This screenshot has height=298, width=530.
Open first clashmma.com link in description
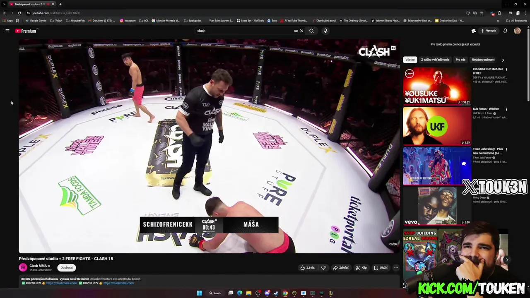62,283
